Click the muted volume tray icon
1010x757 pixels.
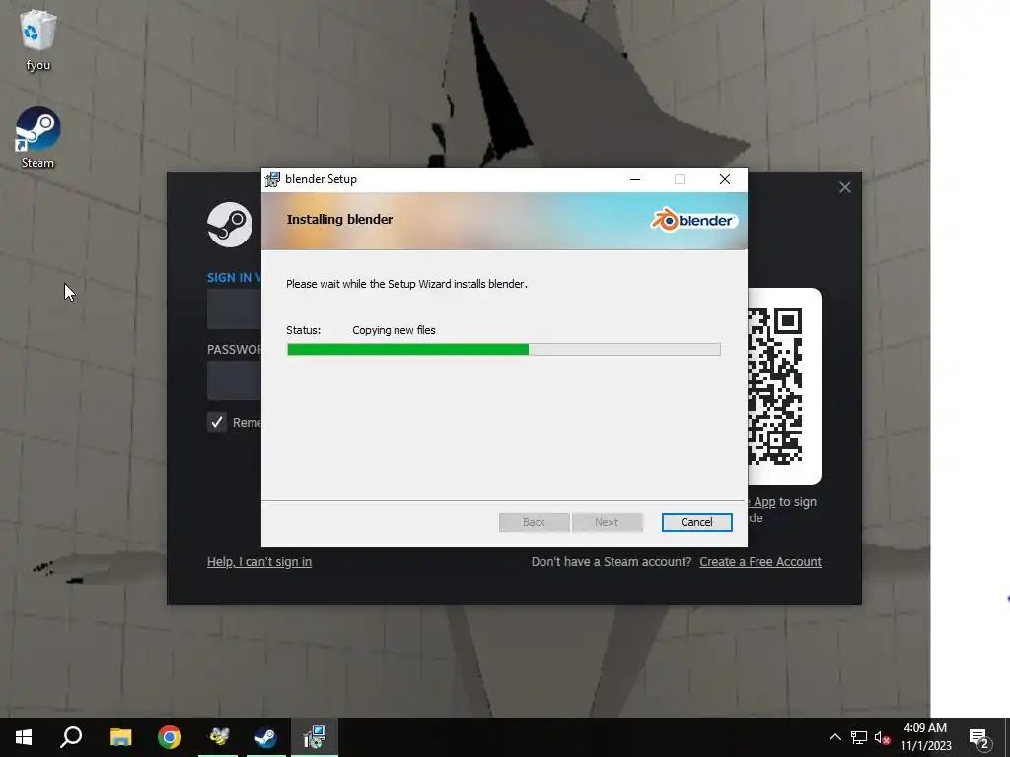tap(882, 737)
